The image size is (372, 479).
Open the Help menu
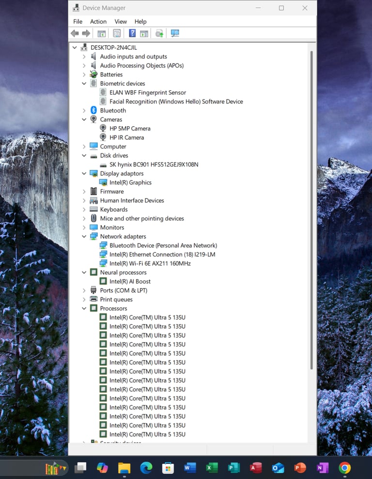pyautogui.click(x=140, y=21)
